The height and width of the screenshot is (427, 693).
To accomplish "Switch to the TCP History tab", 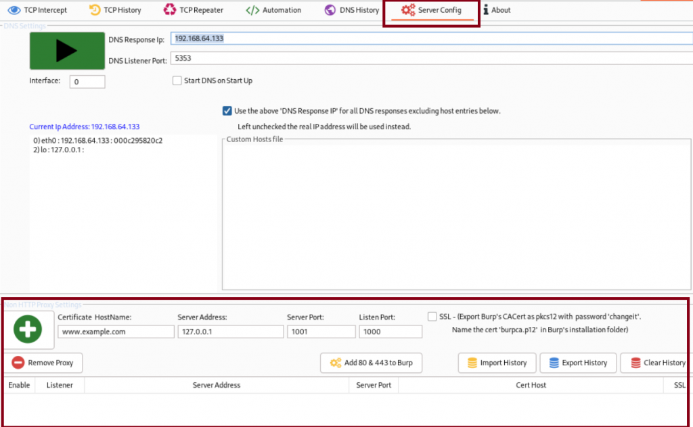I will [x=115, y=10].
